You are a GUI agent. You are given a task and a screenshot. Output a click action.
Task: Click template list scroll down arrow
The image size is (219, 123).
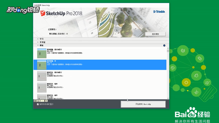(168, 98)
